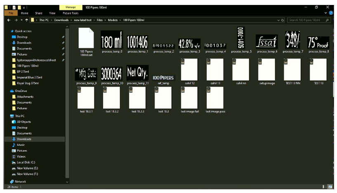The image size is (337, 193).
Task: Expand the address bar history dropdown
Action: click(x=278, y=20)
